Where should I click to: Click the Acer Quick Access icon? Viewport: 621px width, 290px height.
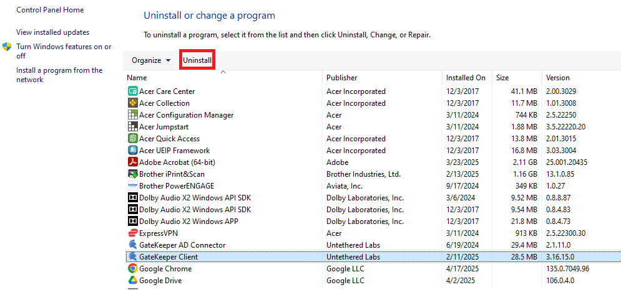[x=133, y=139]
